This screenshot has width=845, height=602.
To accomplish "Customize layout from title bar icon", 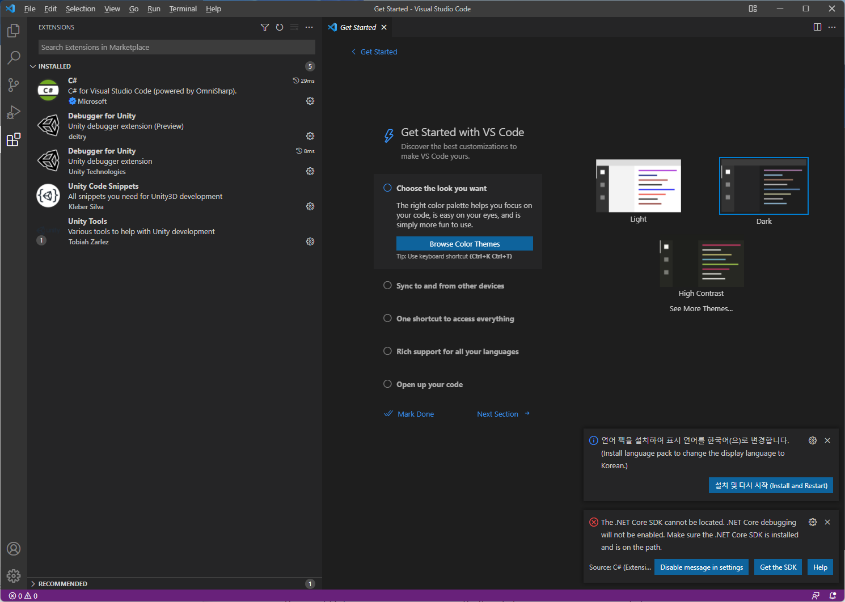I will coord(753,9).
